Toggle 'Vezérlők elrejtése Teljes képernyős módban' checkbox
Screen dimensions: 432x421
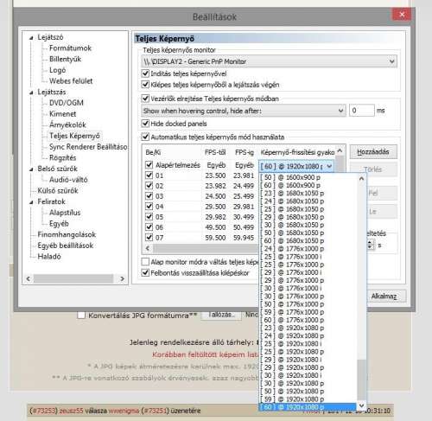click(x=145, y=99)
